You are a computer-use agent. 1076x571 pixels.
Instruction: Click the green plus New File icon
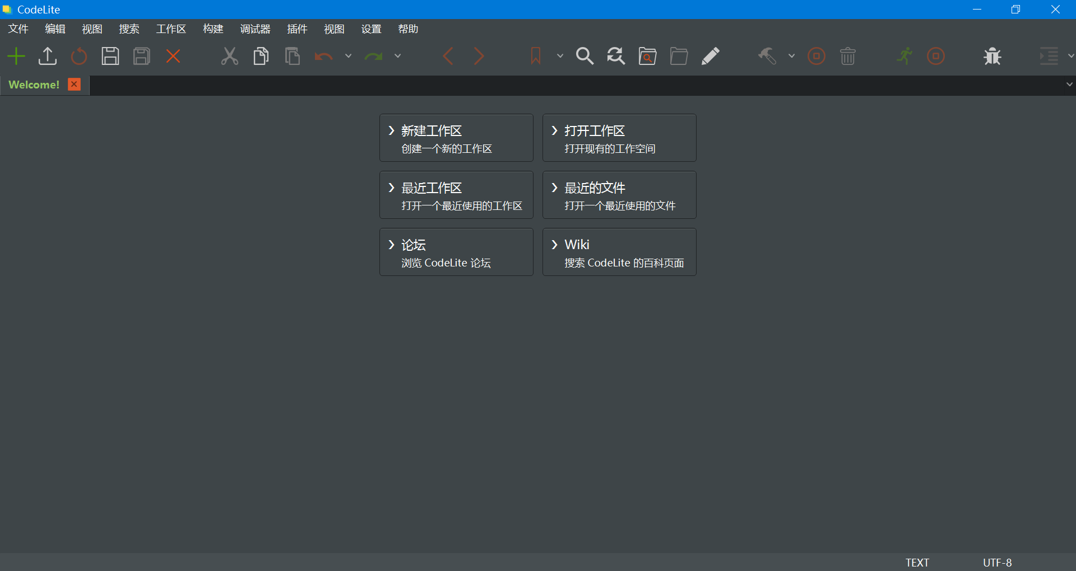pyautogui.click(x=16, y=56)
